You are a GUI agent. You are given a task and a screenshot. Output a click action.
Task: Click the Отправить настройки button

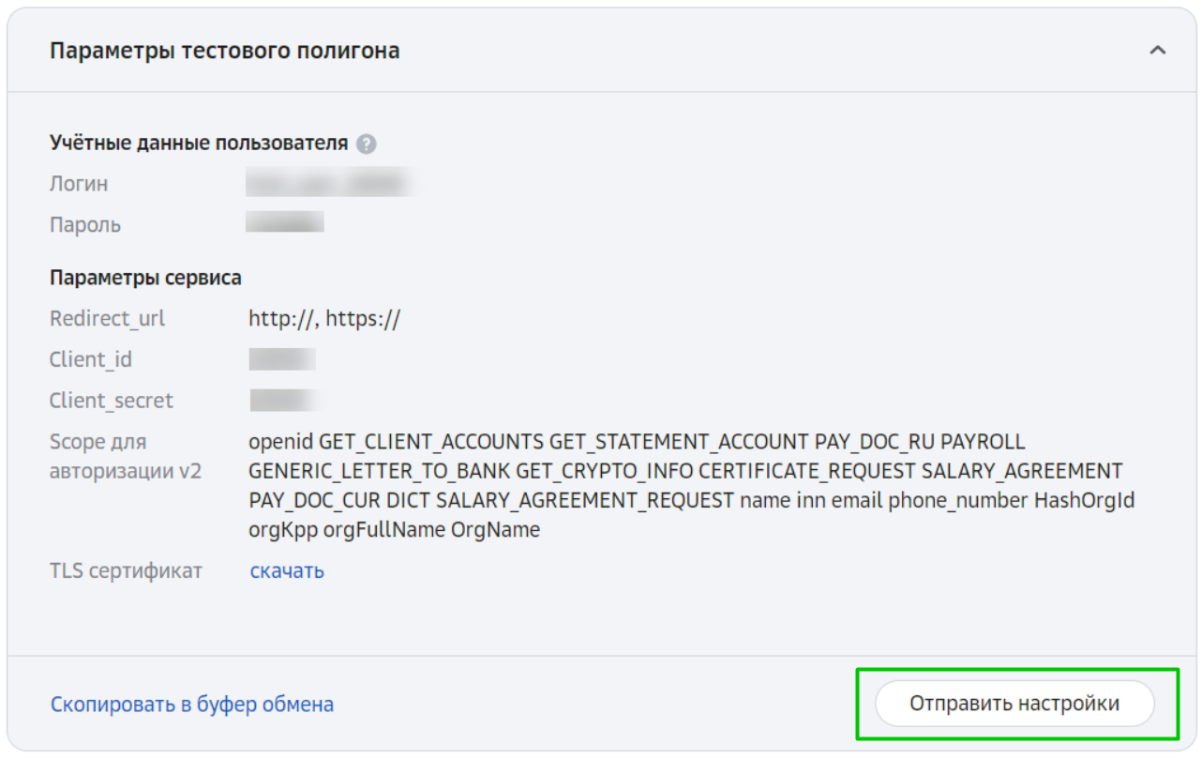click(1014, 704)
